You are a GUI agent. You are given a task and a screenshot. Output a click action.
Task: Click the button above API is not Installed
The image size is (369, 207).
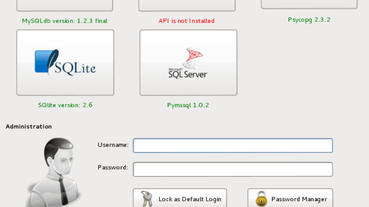187,5
